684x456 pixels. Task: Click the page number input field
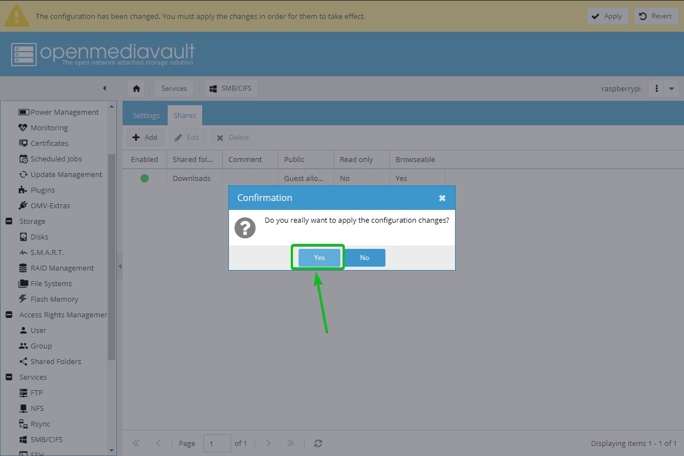point(217,443)
